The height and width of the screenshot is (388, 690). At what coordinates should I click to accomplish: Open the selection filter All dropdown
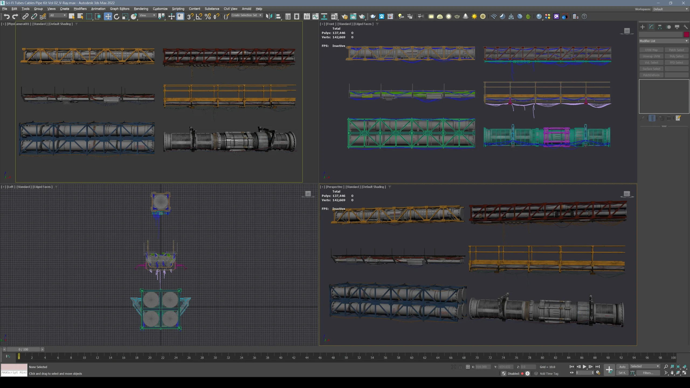click(57, 15)
